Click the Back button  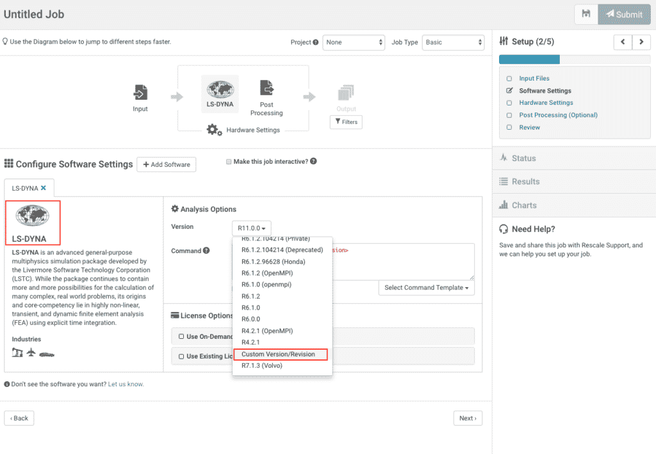[19, 418]
